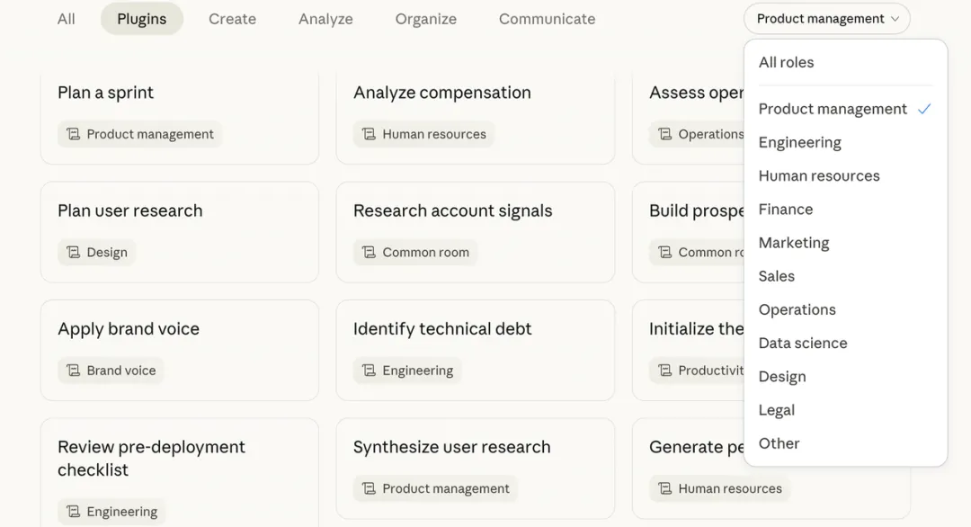Image resolution: width=971 pixels, height=527 pixels.
Task: Choose Sales from the role list
Action: [845, 276]
